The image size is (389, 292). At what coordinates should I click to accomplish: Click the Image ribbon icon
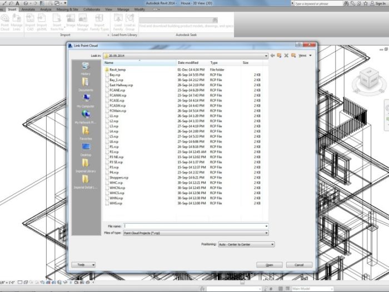pyautogui.click(x=71, y=21)
